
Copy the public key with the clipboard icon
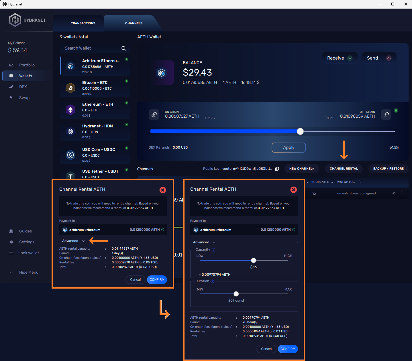click(x=277, y=169)
